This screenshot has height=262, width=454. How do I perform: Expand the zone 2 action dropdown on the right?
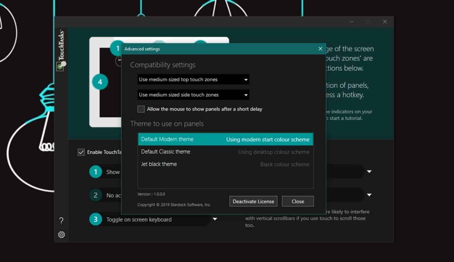click(x=369, y=195)
